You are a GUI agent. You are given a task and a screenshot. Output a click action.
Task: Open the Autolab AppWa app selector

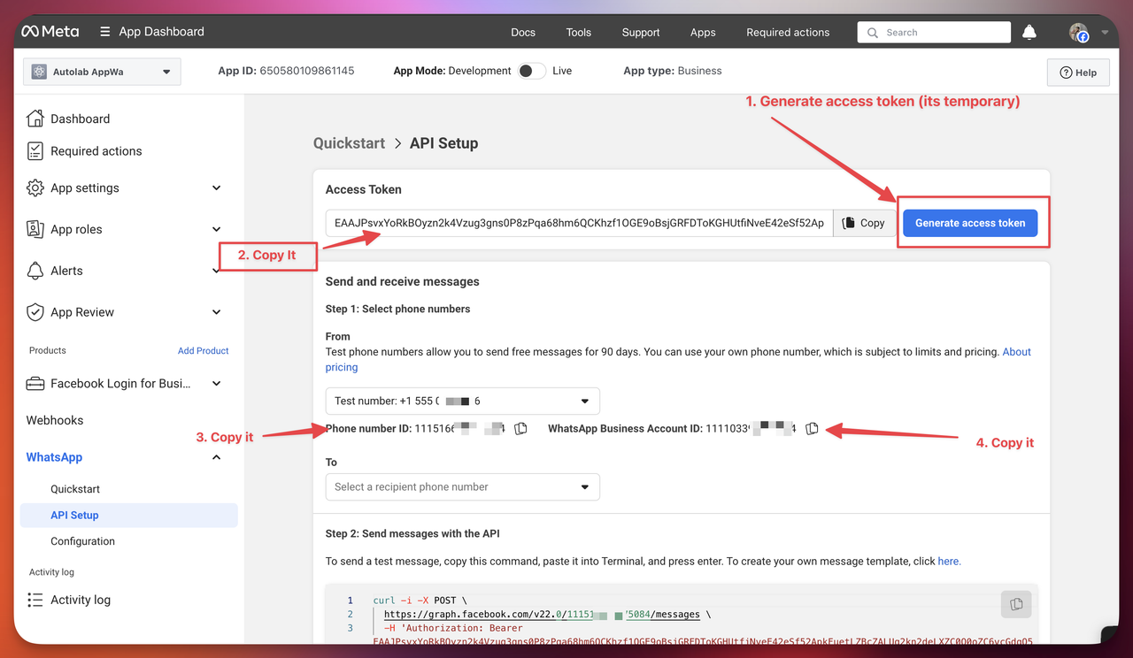tap(102, 72)
